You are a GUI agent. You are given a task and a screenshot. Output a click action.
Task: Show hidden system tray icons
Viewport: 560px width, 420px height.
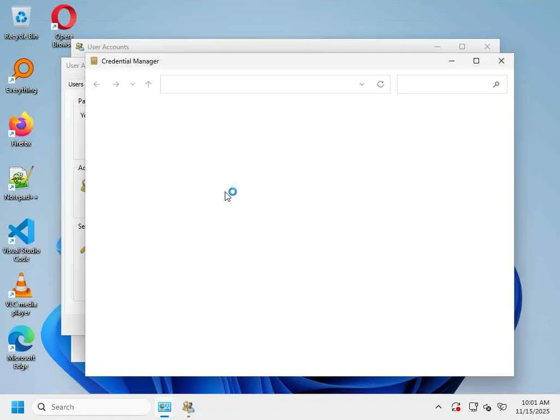[439, 407]
